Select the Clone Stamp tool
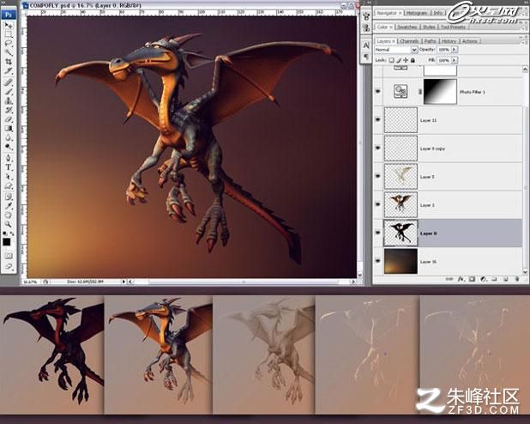The height and width of the screenshot is (424, 530). (x=9, y=100)
